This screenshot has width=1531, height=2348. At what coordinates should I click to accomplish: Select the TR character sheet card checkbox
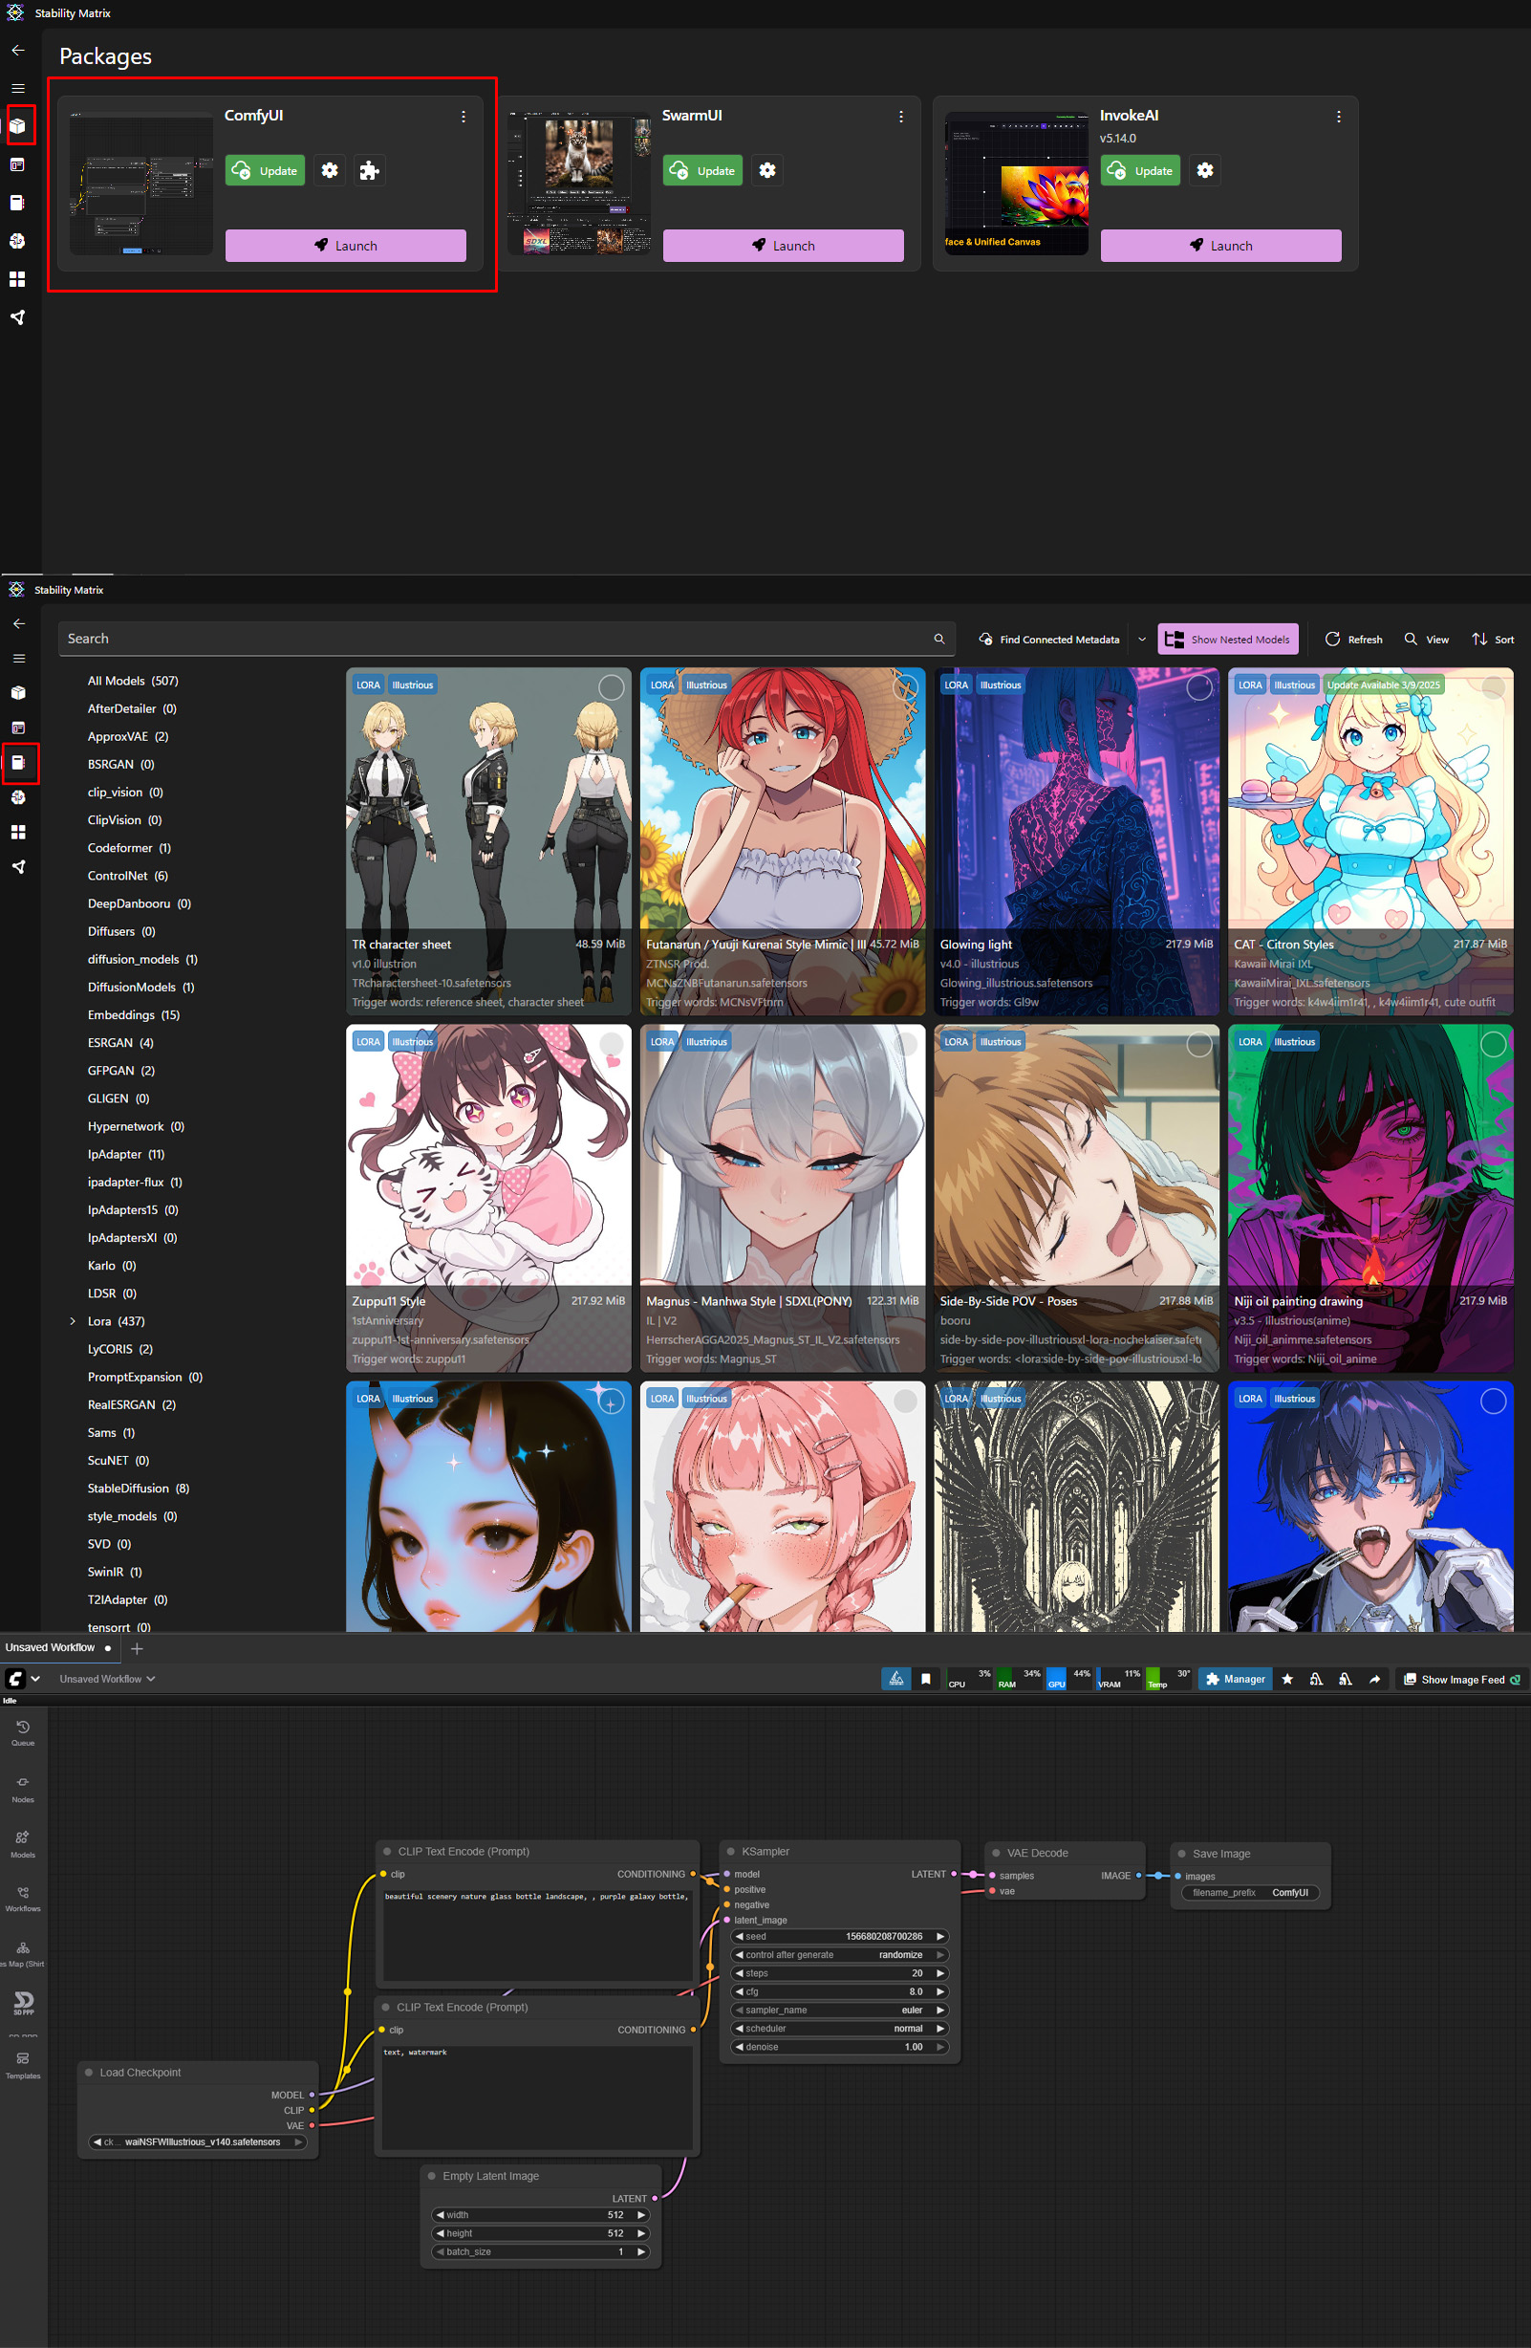(611, 687)
